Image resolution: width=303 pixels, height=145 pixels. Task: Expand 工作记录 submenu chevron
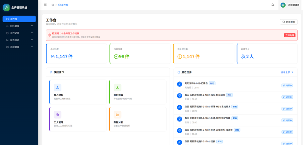pos(32,33)
